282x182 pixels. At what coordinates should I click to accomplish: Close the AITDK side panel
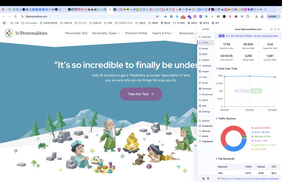(x=279, y=29)
